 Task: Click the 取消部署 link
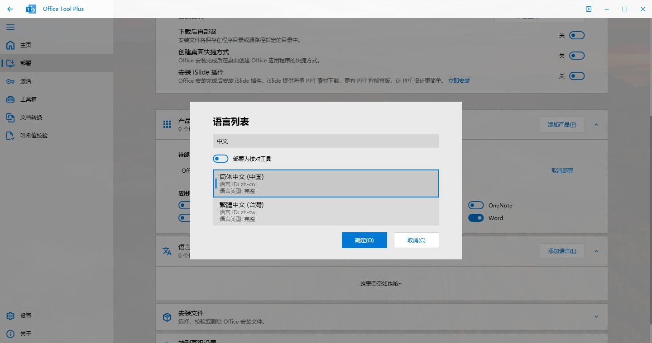click(x=562, y=171)
